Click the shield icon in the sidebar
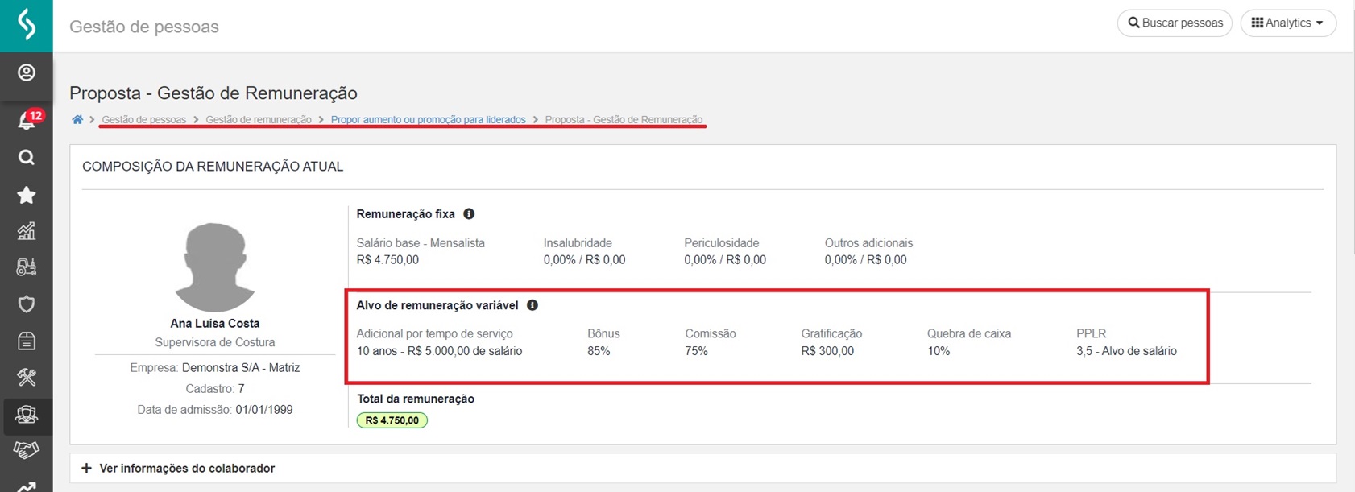This screenshot has width=1355, height=492. tap(27, 304)
